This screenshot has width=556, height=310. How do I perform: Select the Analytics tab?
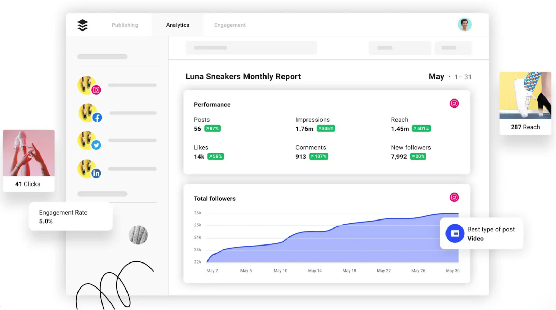tap(178, 25)
